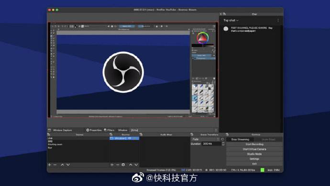The height and width of the screenshot is (186, 330).
Task: Click the Audio Mixer dock float icon
Action: pyautogui.click(x=141, y=135)
